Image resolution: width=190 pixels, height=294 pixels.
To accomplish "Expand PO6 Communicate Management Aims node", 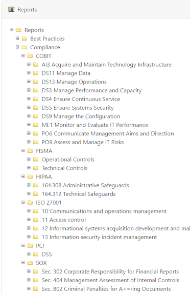I will point(29,133).
